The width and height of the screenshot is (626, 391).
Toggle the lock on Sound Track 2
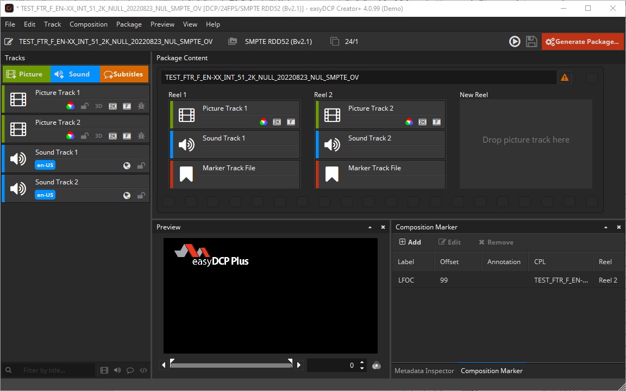[141, 196]
